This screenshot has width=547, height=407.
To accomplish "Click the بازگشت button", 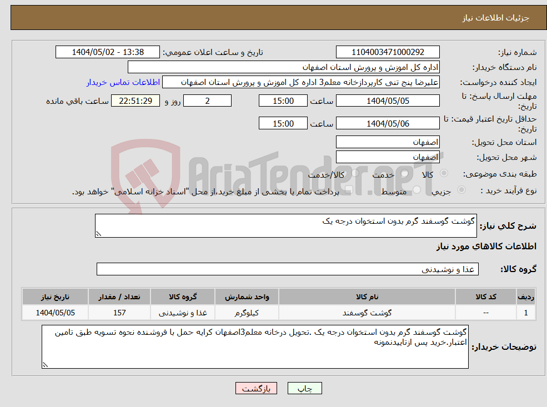I will [x=256, y=388].
